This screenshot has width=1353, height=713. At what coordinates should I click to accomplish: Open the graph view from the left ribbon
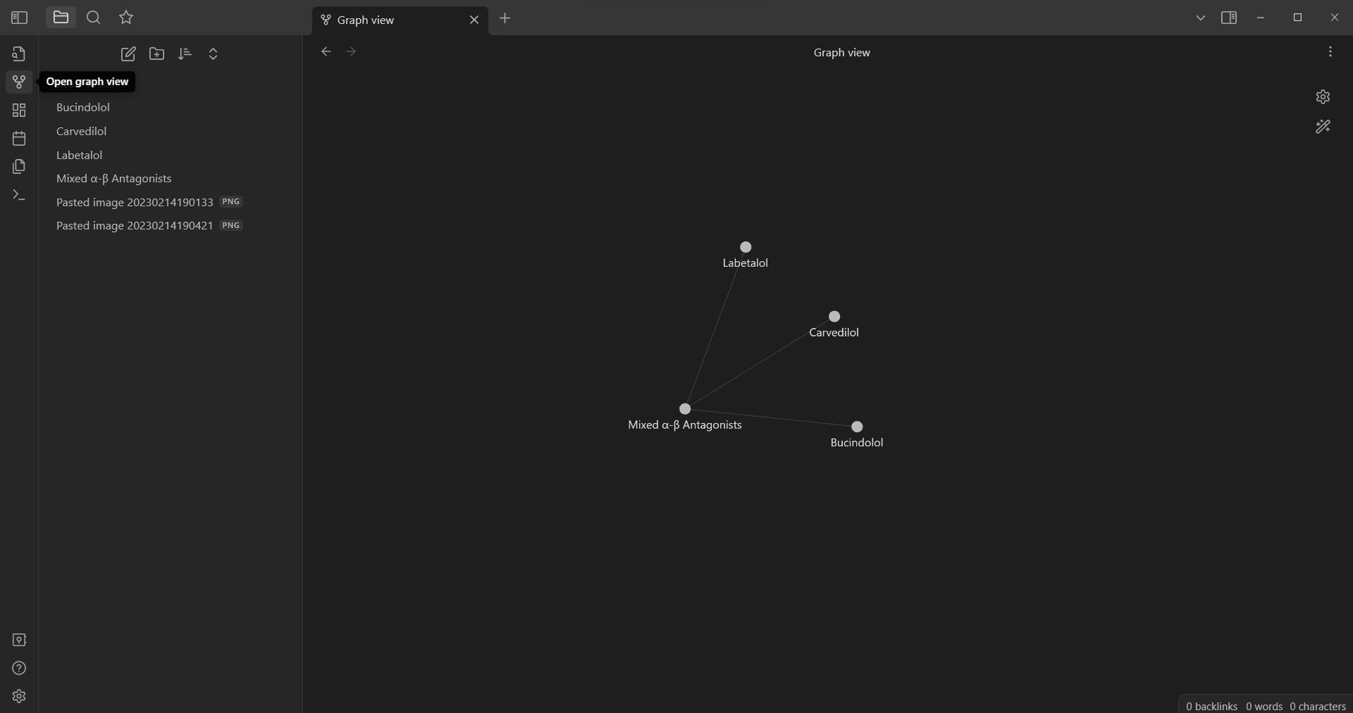[19, 82]
